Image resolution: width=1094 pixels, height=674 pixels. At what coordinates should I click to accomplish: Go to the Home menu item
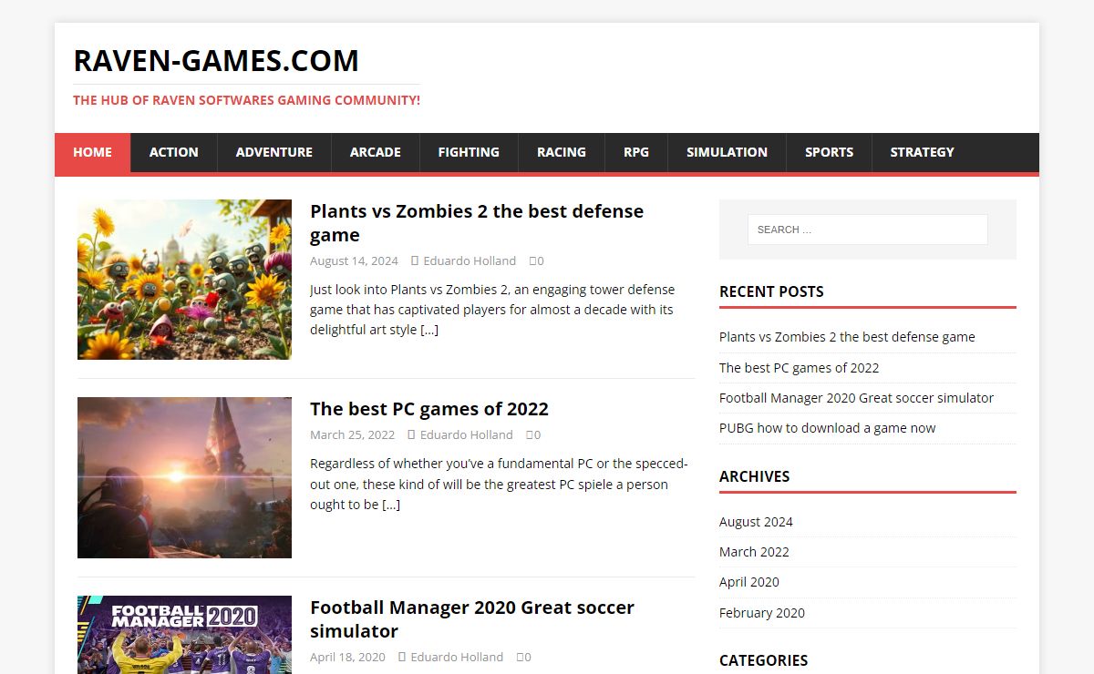pos(92,152)
